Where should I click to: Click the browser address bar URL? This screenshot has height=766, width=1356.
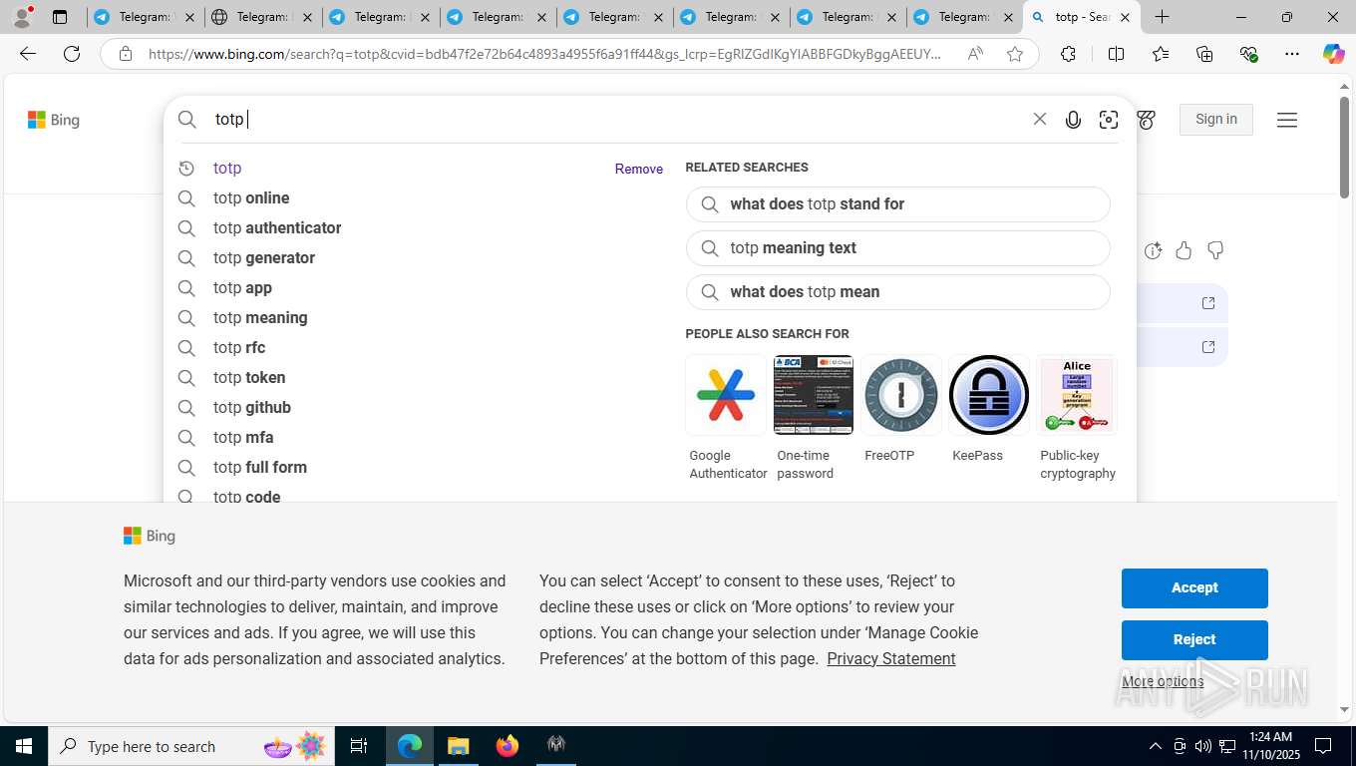(544, 54)
